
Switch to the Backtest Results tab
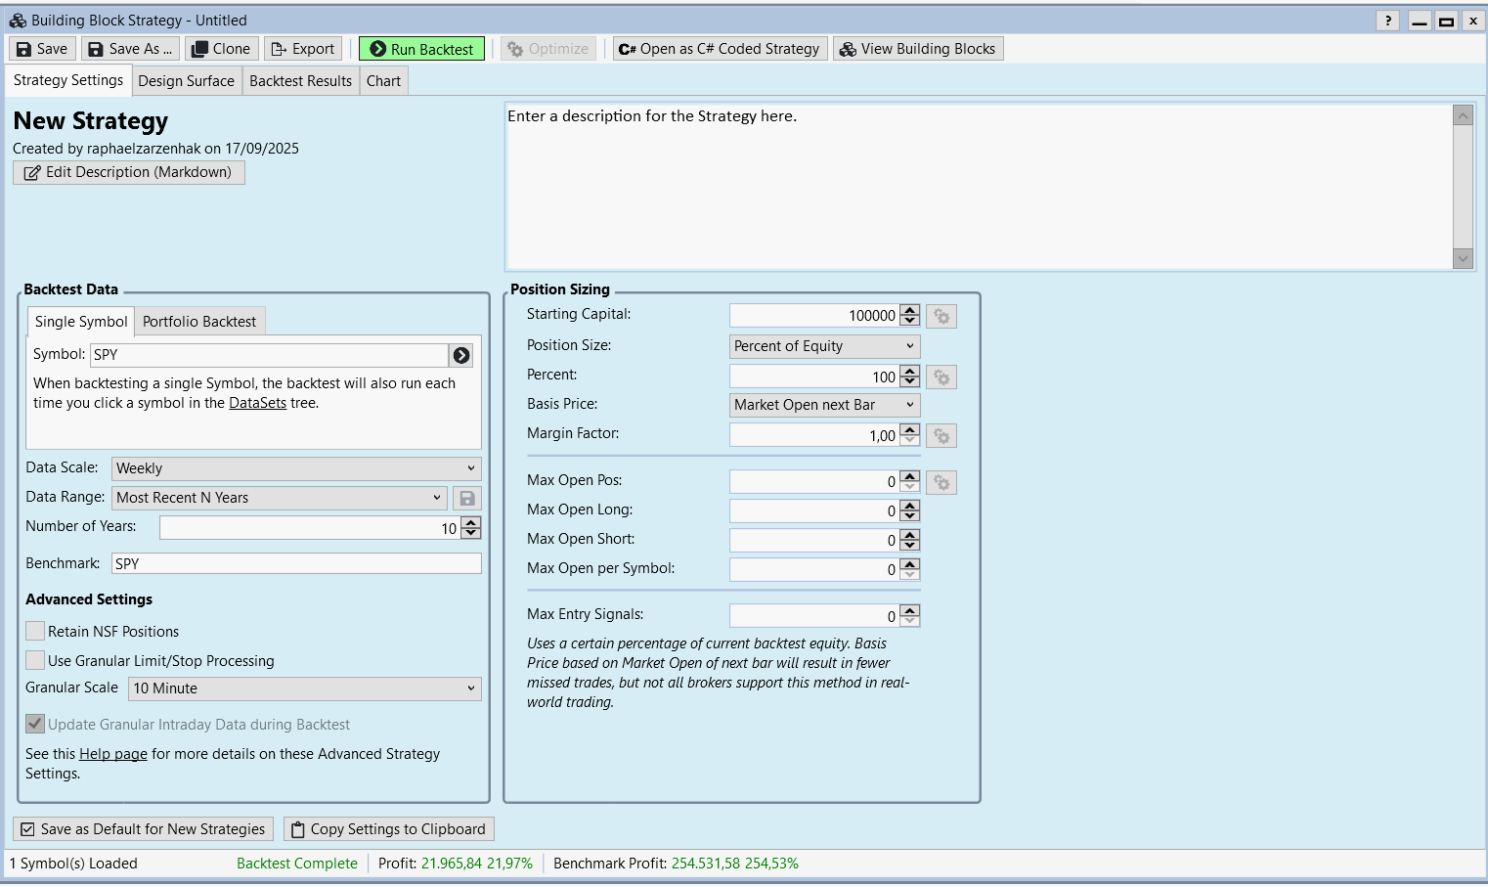[300, 81]
